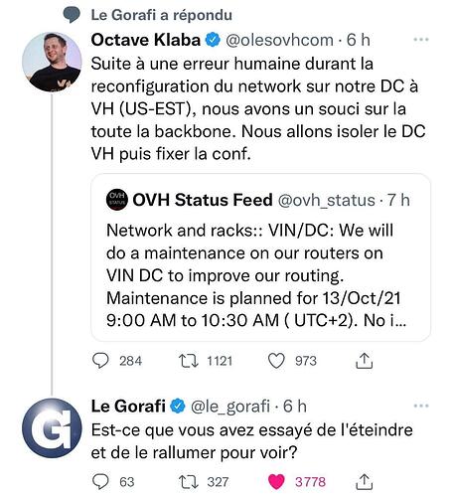Click the Octave Klaba display name
Image resolution: width=452 pixels, height=497 pixels.
point(146,40)
